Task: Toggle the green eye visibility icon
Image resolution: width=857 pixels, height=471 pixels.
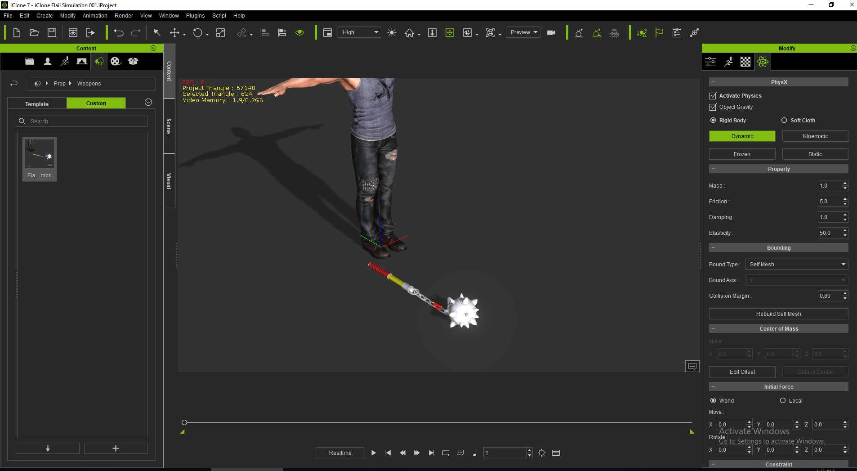Action: pyautogui.click(x=300, y=32)
